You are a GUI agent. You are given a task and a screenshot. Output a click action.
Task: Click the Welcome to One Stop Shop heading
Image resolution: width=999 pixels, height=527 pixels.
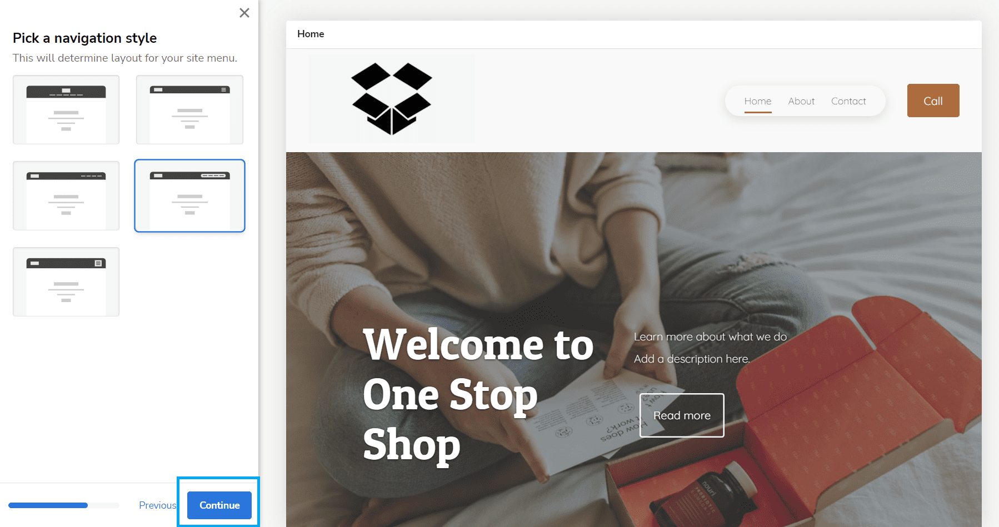tap(478, 395)
